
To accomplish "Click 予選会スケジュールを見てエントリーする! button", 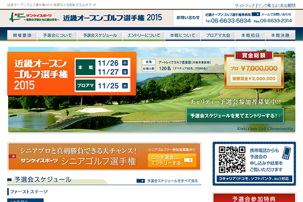I will pos(235,116).
